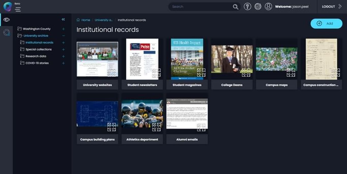Expand the Special collections folder
Screen dimensions: 347x174
coord(64,49)
